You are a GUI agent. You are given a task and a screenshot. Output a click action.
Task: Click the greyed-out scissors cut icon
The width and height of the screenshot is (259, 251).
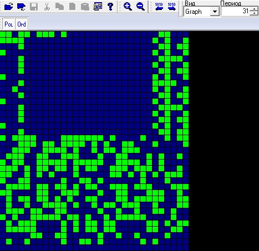47,7
